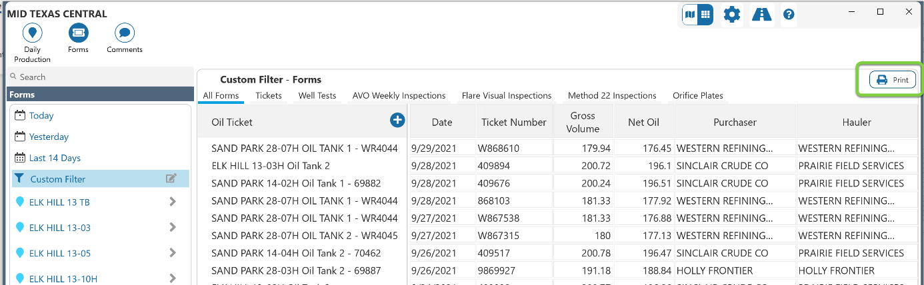The image size is (924, 285).
Task: Select Yesterday date filter
Action: point(49,137)
